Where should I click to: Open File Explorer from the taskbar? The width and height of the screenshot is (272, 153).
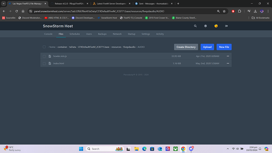(136, 149)
